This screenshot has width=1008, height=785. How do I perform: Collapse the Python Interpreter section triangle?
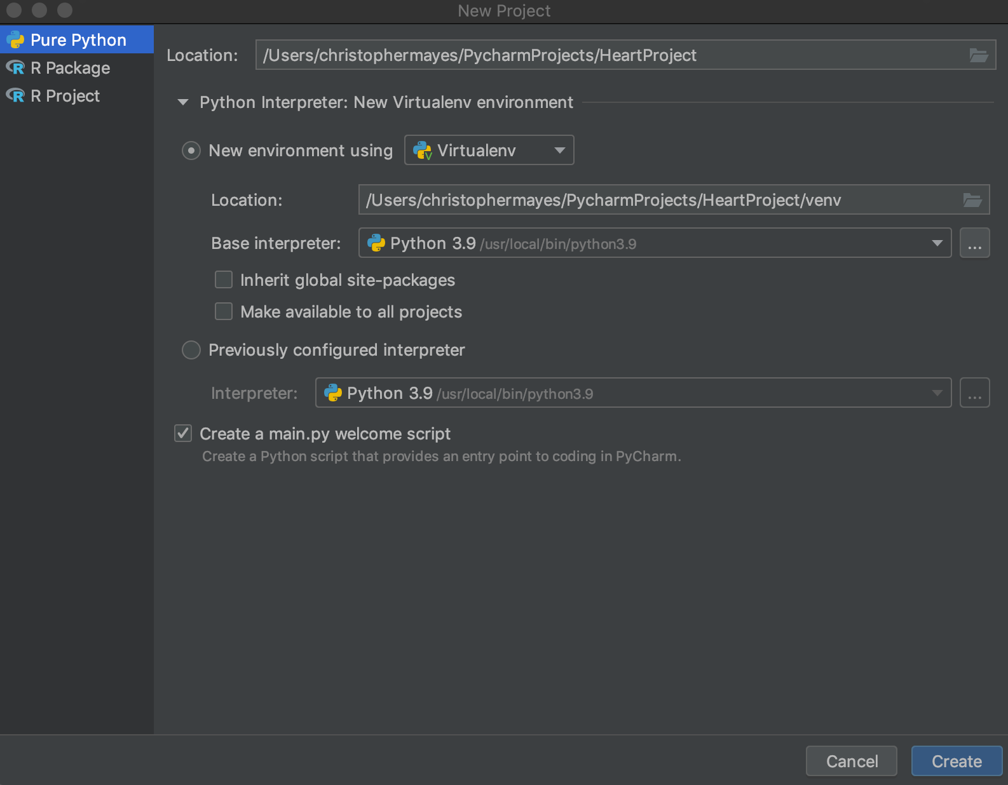pyautogui.click(x=183, y=102)
